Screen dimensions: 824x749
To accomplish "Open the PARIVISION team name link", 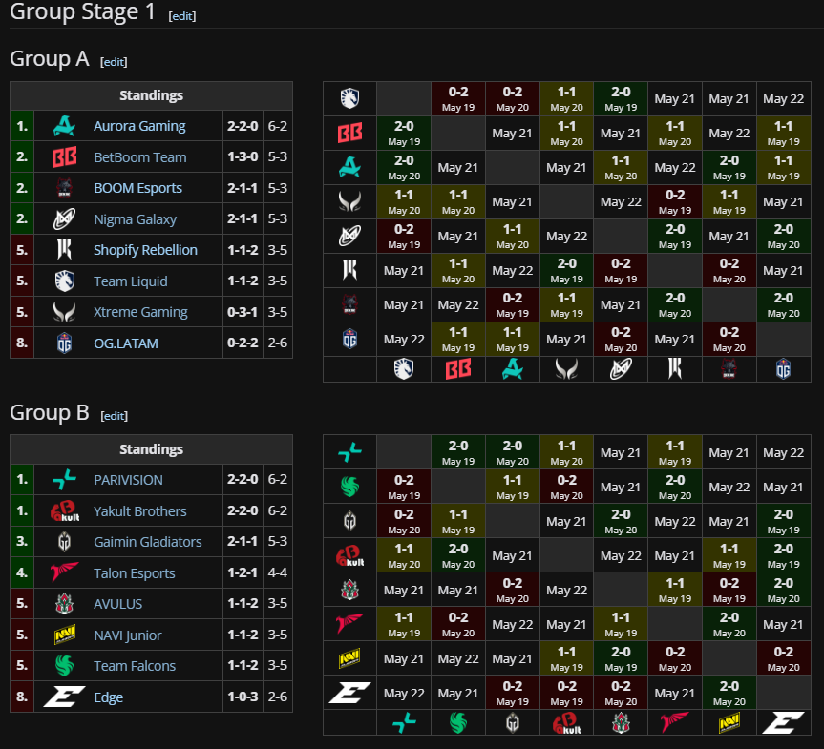I will point(128,480).
